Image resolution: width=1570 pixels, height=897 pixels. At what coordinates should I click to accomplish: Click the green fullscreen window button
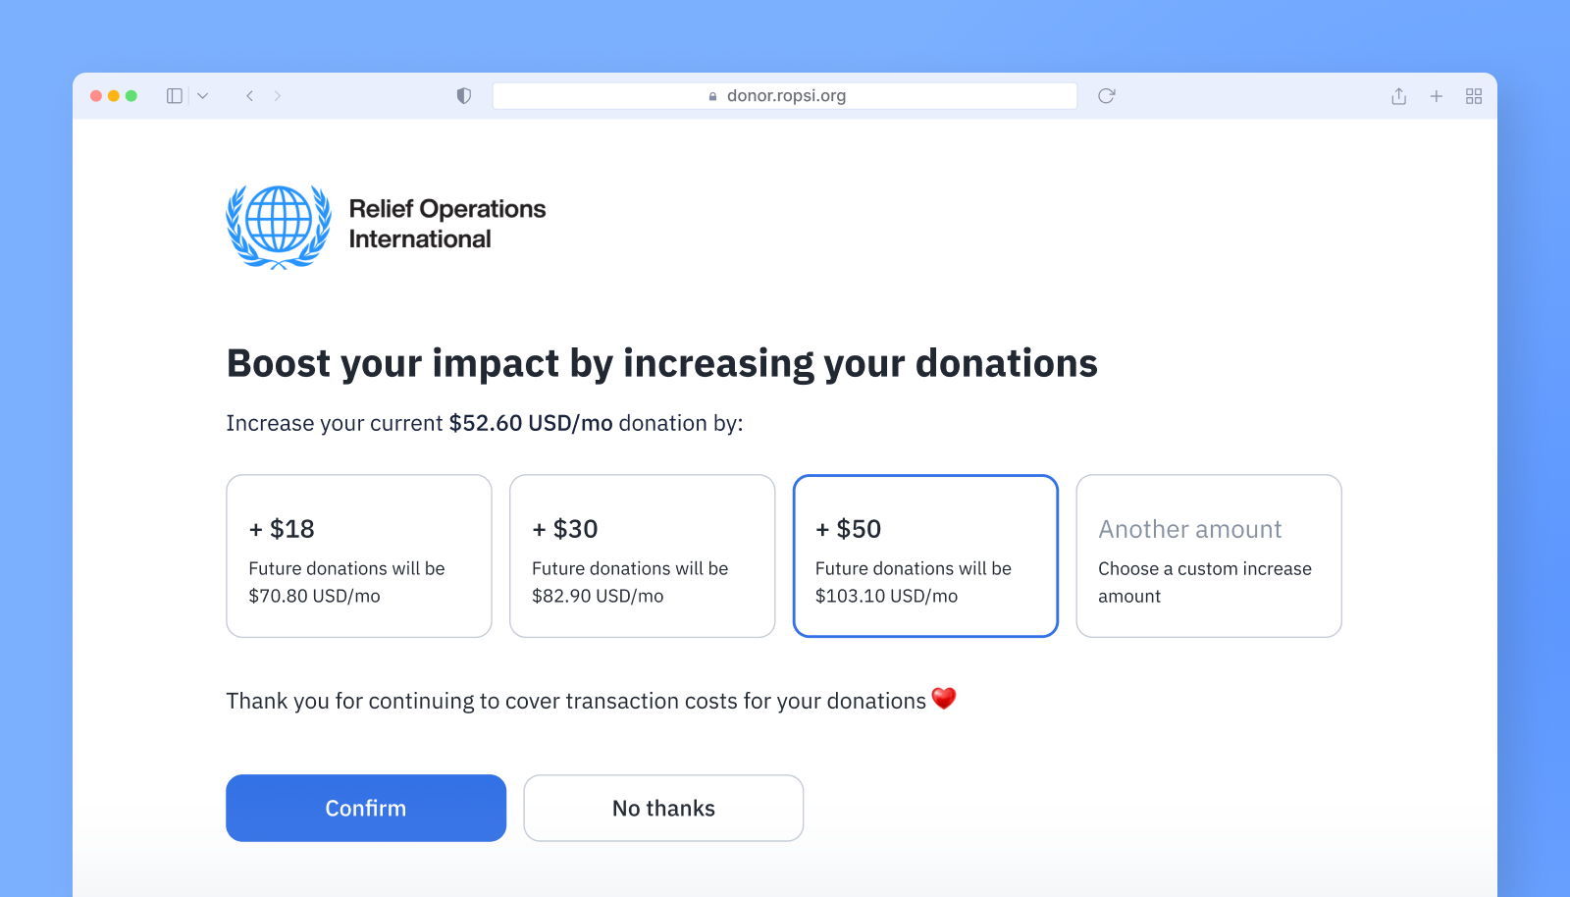tap(131, 96)
